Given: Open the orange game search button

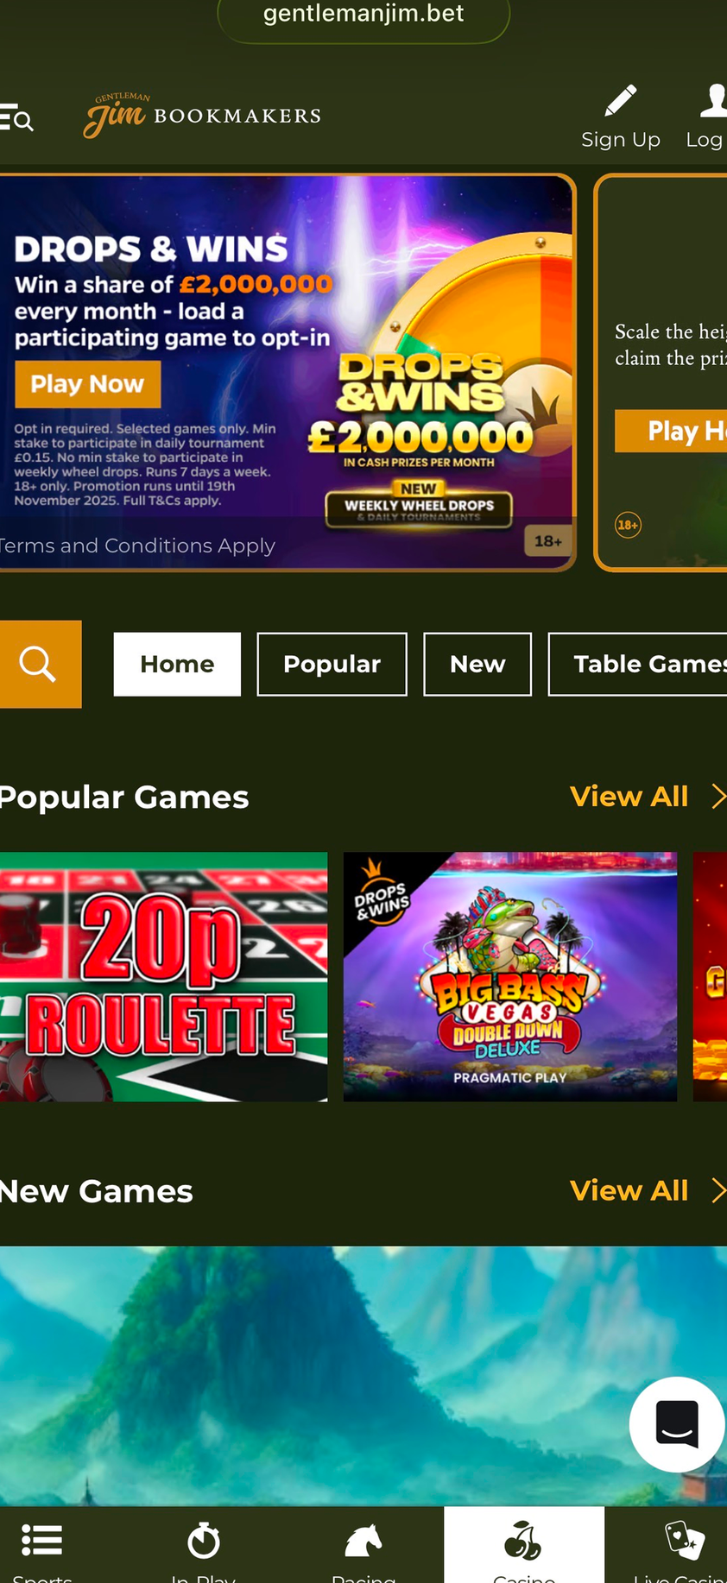Looking at the screenshot, I should click(x=40, y=664).
